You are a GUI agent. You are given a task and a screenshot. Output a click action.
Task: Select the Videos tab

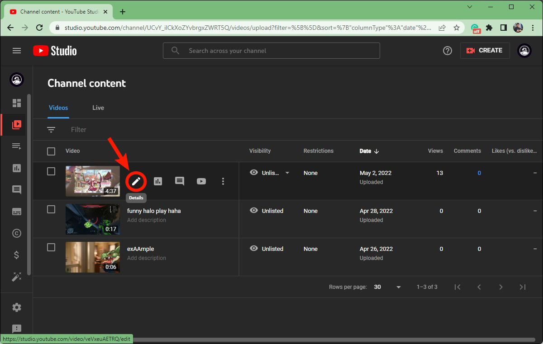(58, 108)
